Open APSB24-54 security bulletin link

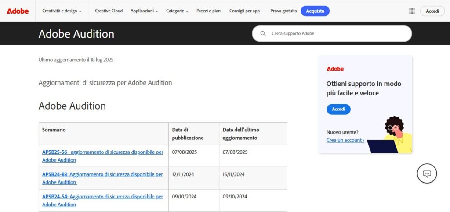(x=102, y=201)
